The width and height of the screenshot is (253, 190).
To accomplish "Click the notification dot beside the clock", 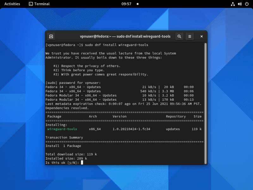I will (x=138, y=4).
